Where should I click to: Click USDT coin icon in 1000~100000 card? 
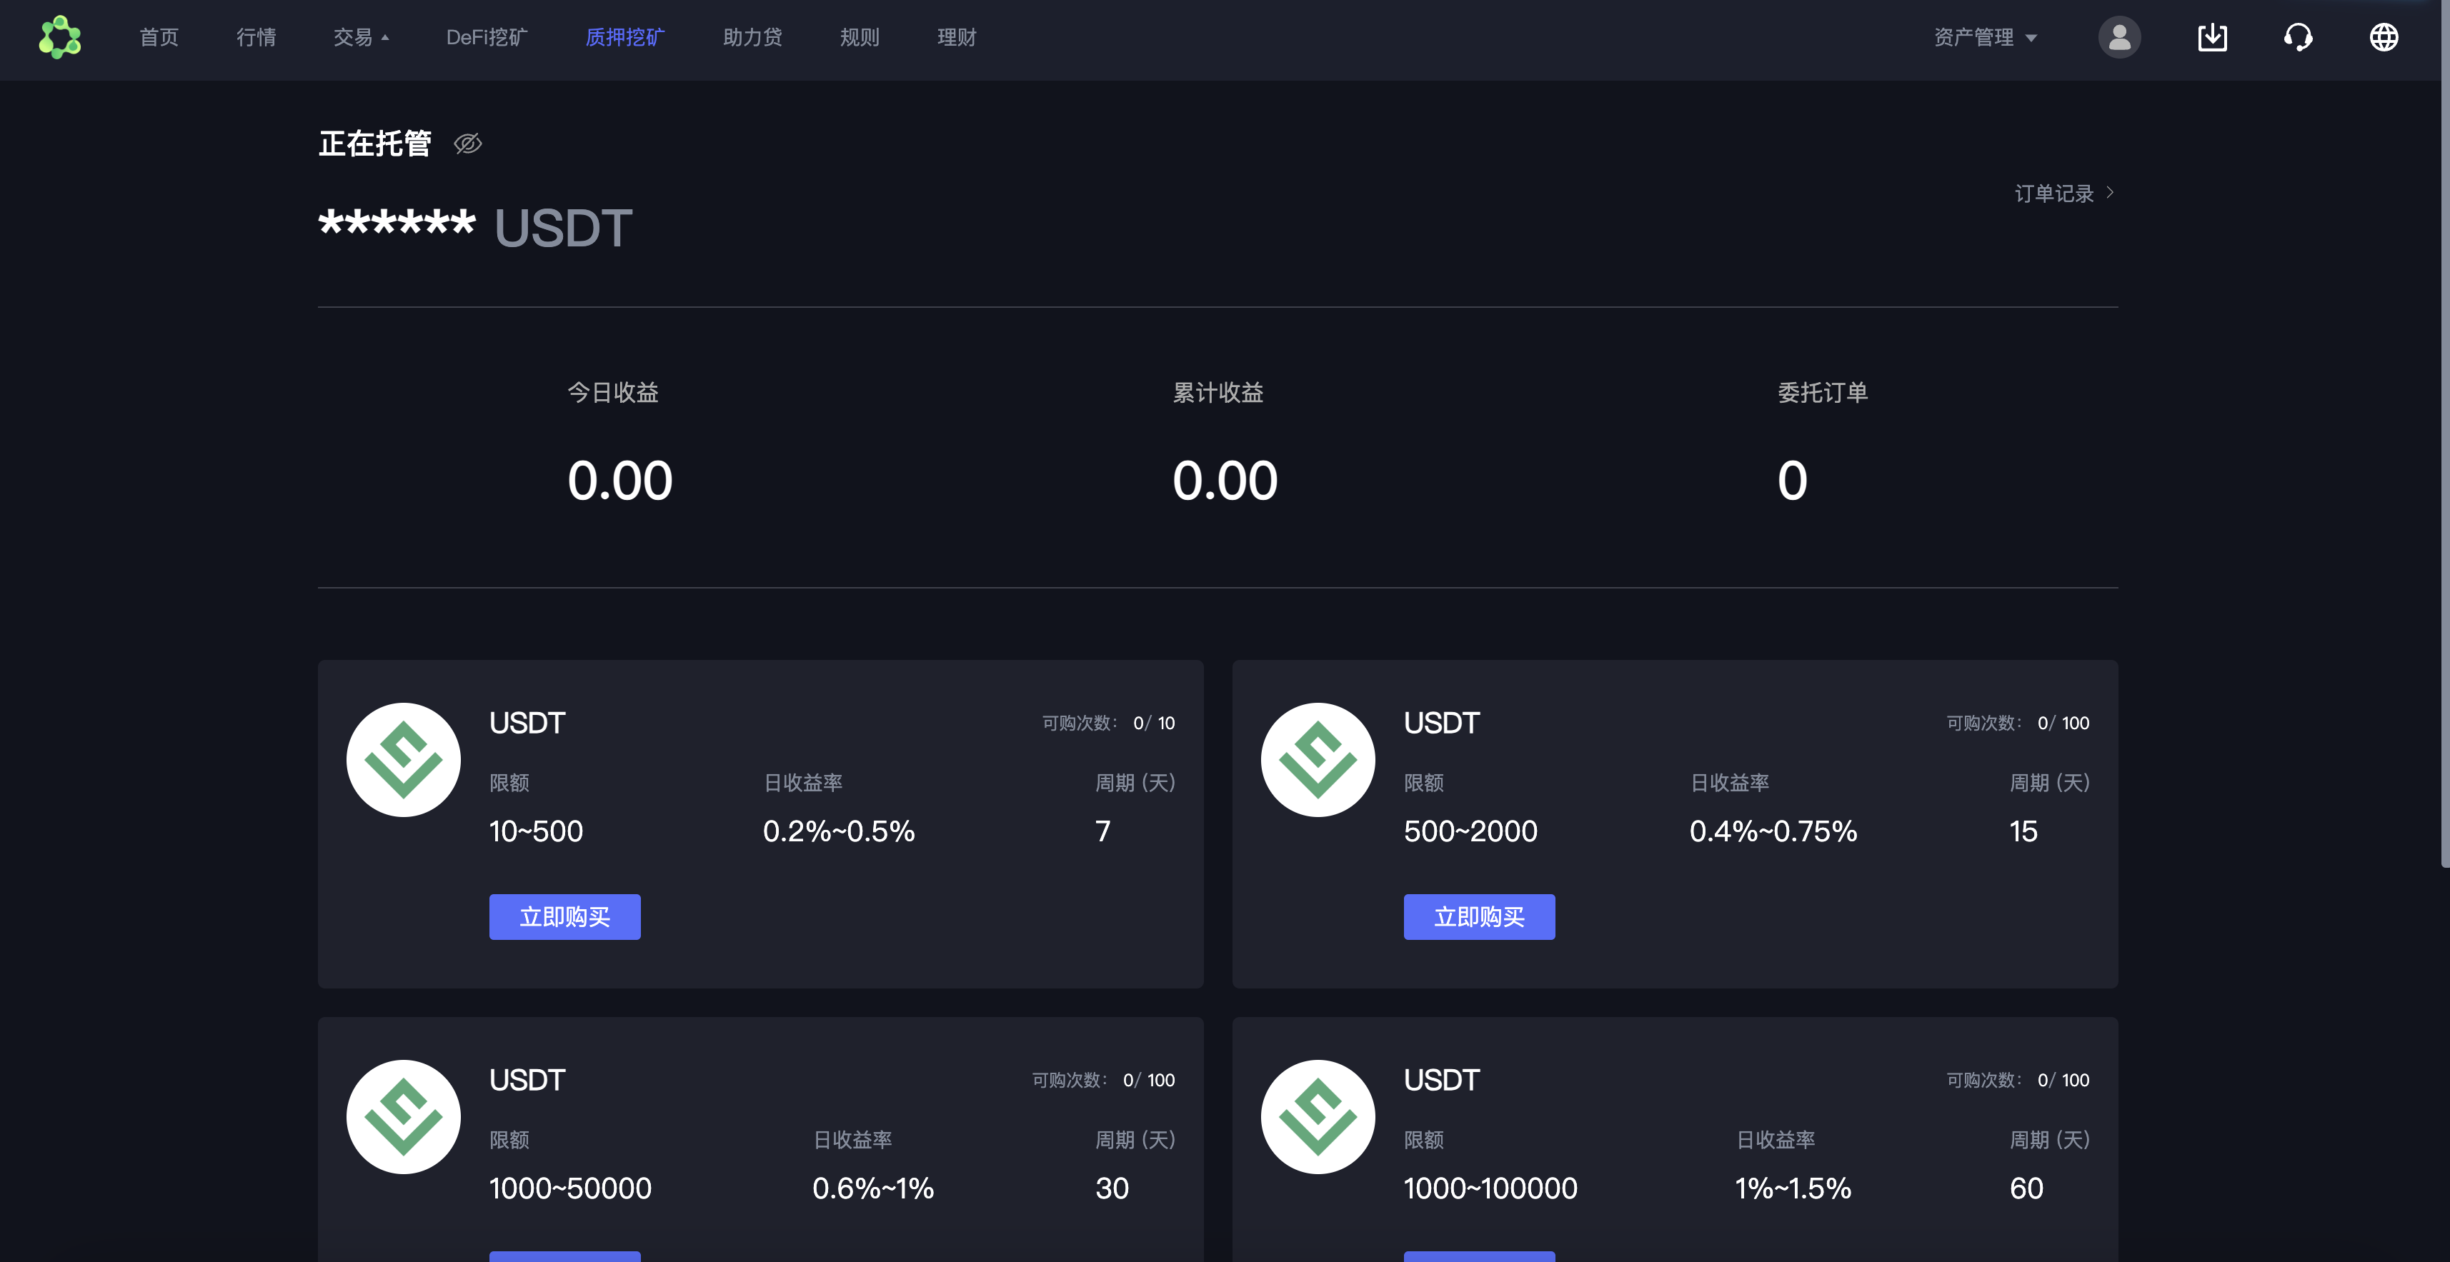coord(1318,1116)
